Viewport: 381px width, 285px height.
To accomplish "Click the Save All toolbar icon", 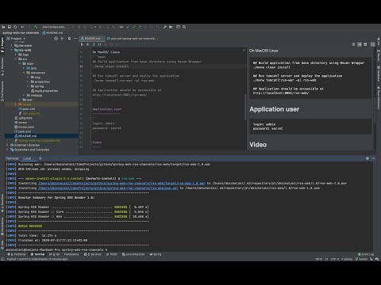I will point(10,27).
